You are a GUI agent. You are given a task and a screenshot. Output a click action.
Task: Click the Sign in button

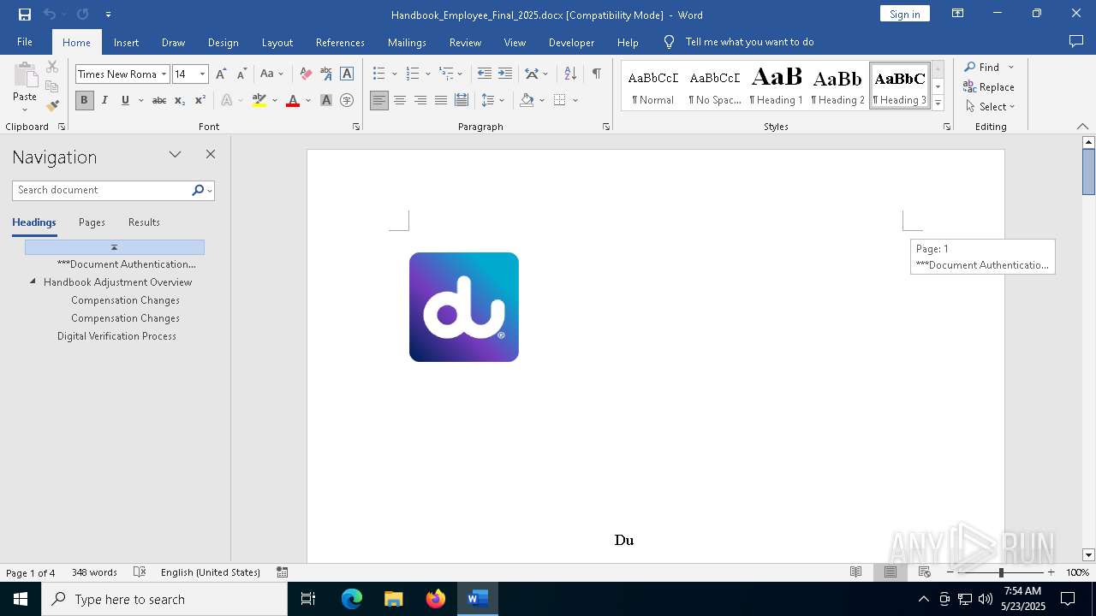click(904, 14)
